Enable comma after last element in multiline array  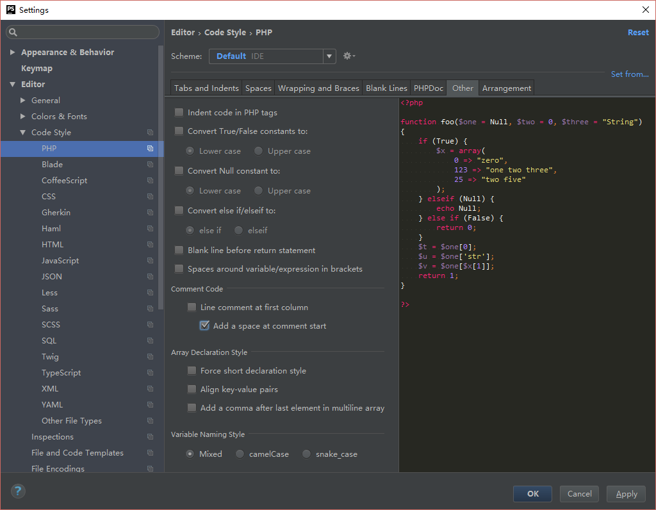(192, 408)
